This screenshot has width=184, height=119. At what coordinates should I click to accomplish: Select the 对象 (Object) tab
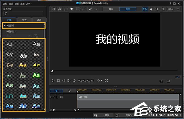(x=10, y=20)
